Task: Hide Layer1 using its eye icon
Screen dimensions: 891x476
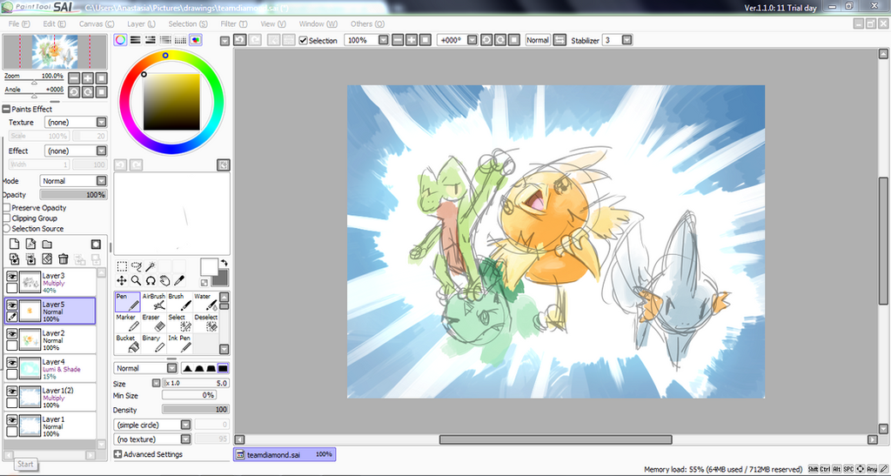Action: [12, 420]
